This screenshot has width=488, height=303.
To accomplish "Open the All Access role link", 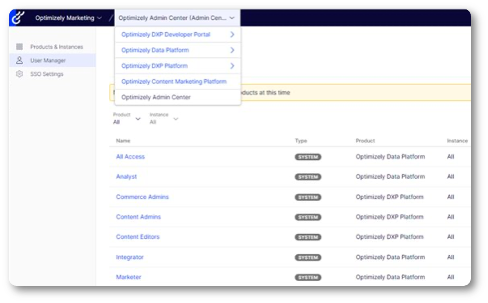I will point(130,156).
